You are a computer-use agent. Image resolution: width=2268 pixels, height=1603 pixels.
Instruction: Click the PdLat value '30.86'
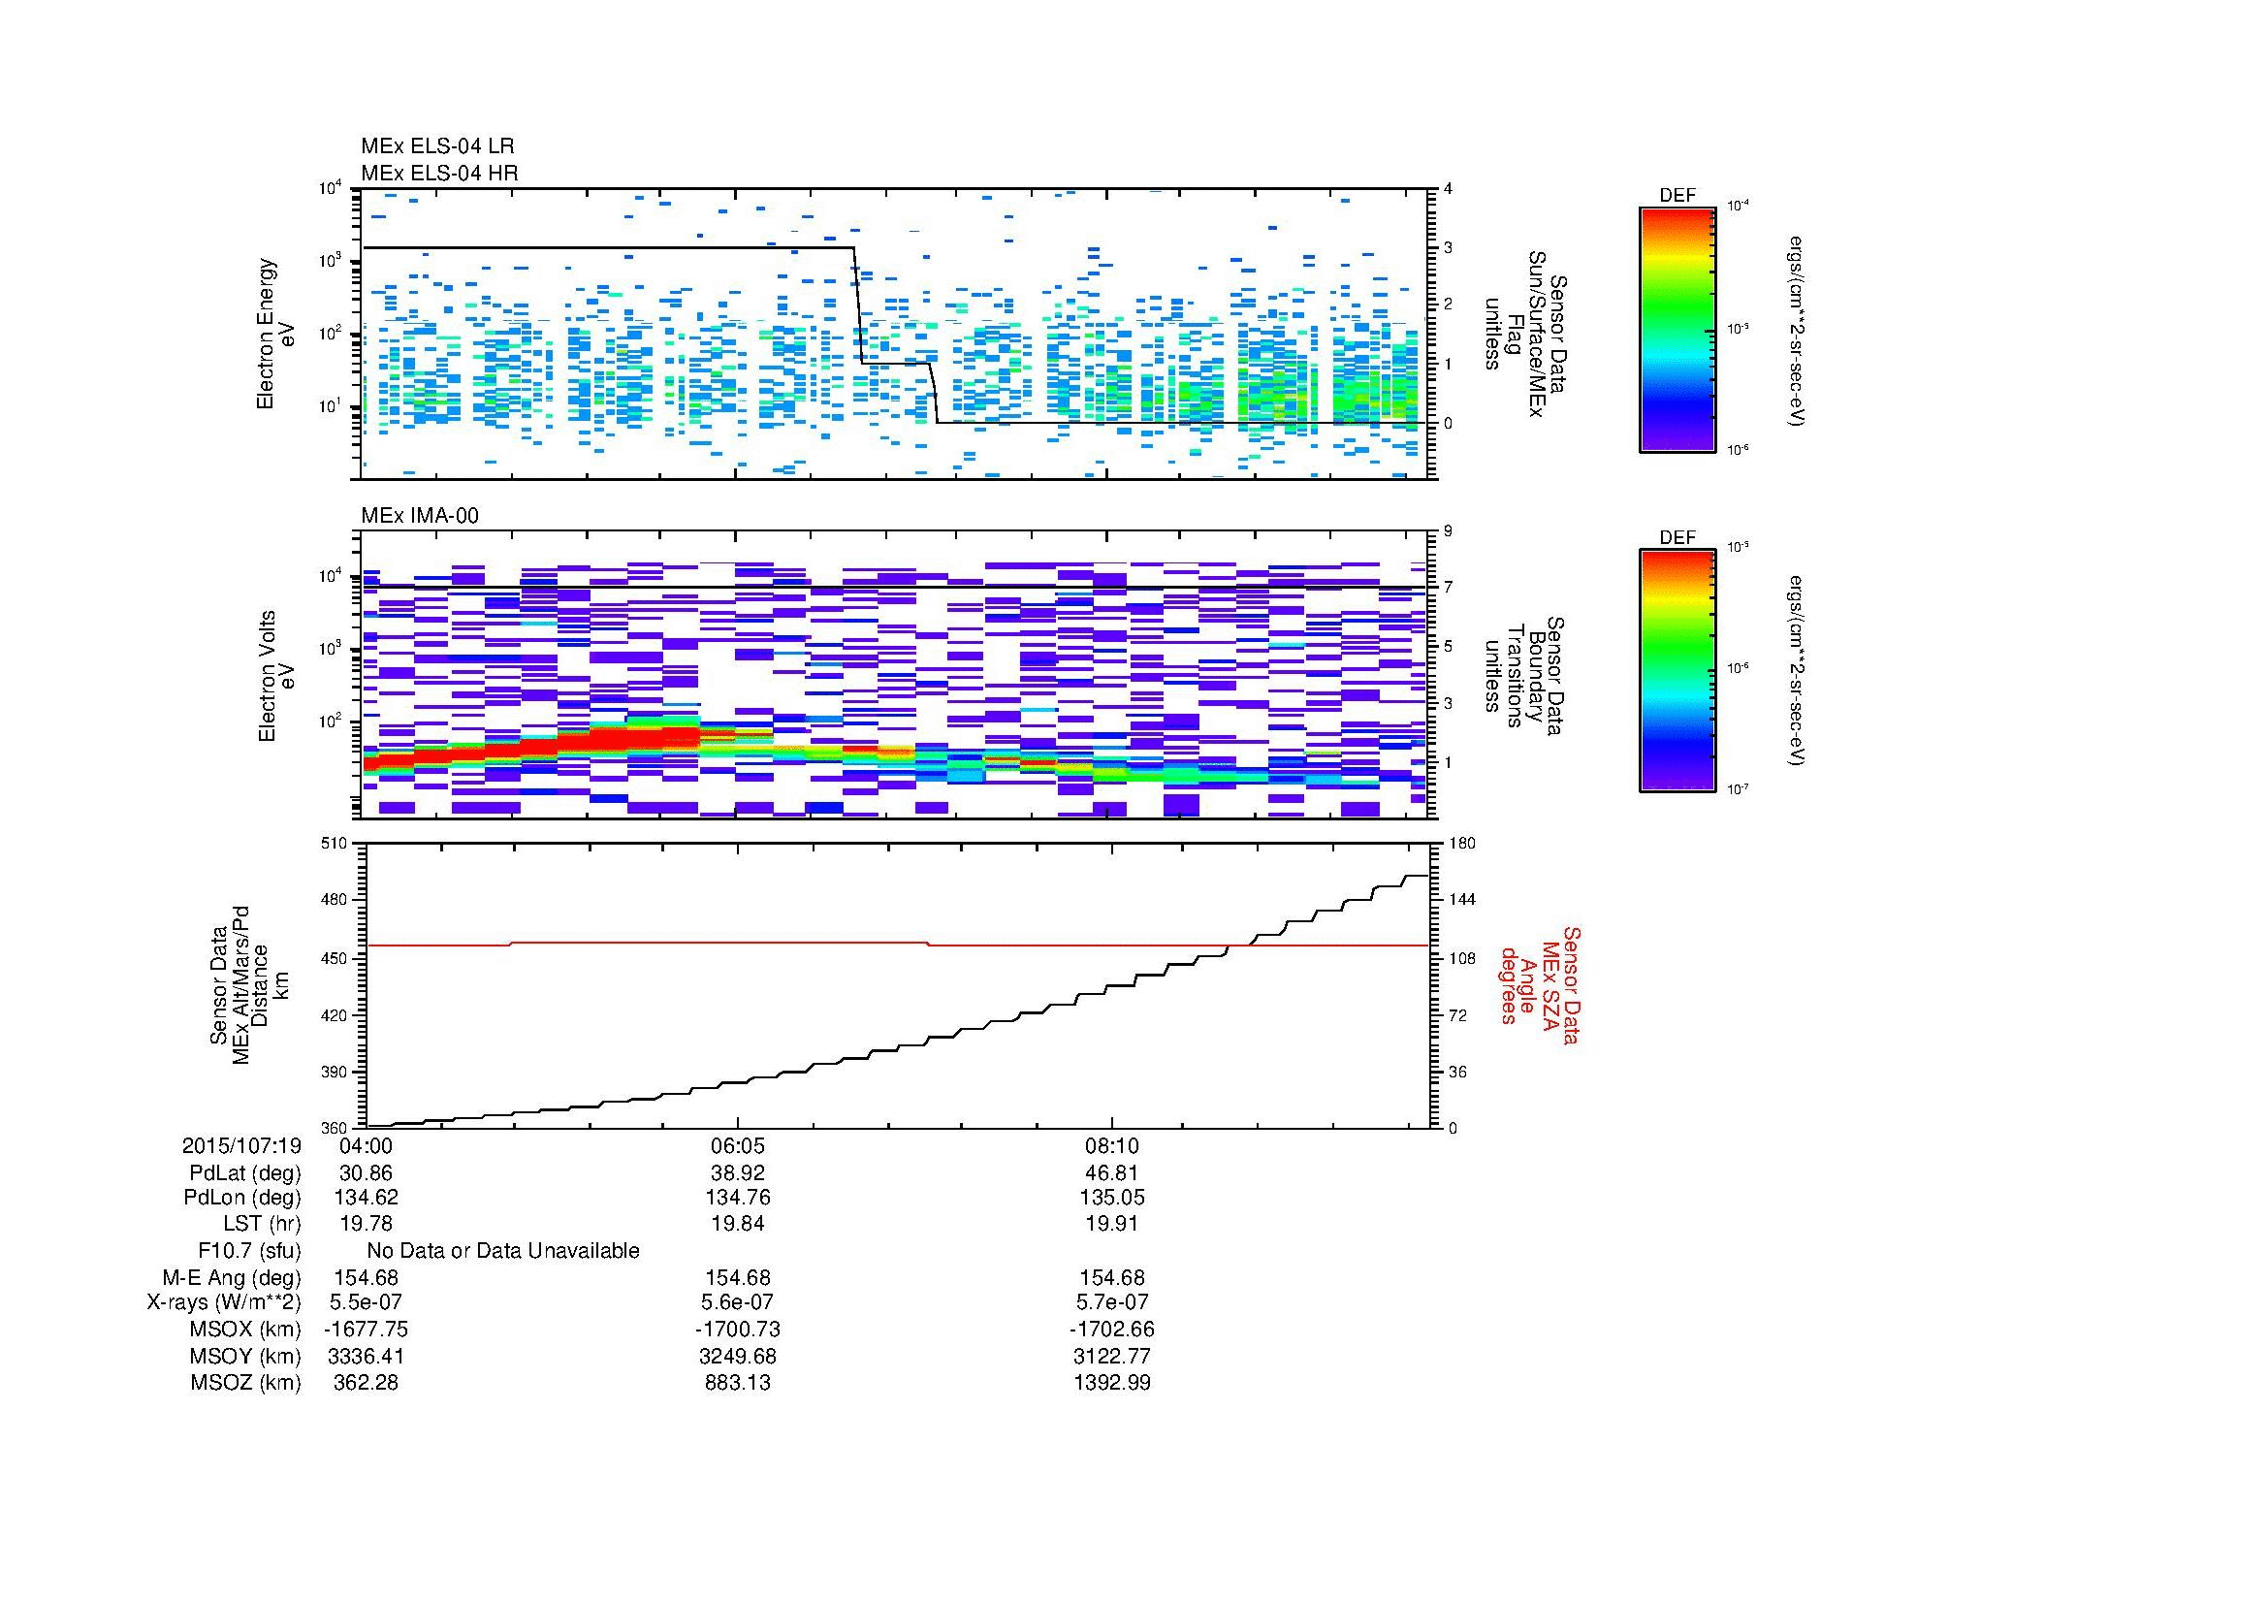click(366, 1173)
